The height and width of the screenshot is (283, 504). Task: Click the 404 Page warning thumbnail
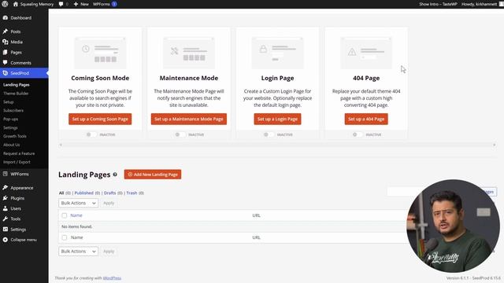(x=366, y=53)
